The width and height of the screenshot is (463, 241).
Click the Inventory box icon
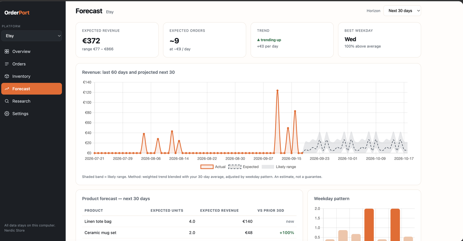pos(7,76)
